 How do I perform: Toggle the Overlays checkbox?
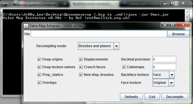pyautogui.click(x=39, y=82)
